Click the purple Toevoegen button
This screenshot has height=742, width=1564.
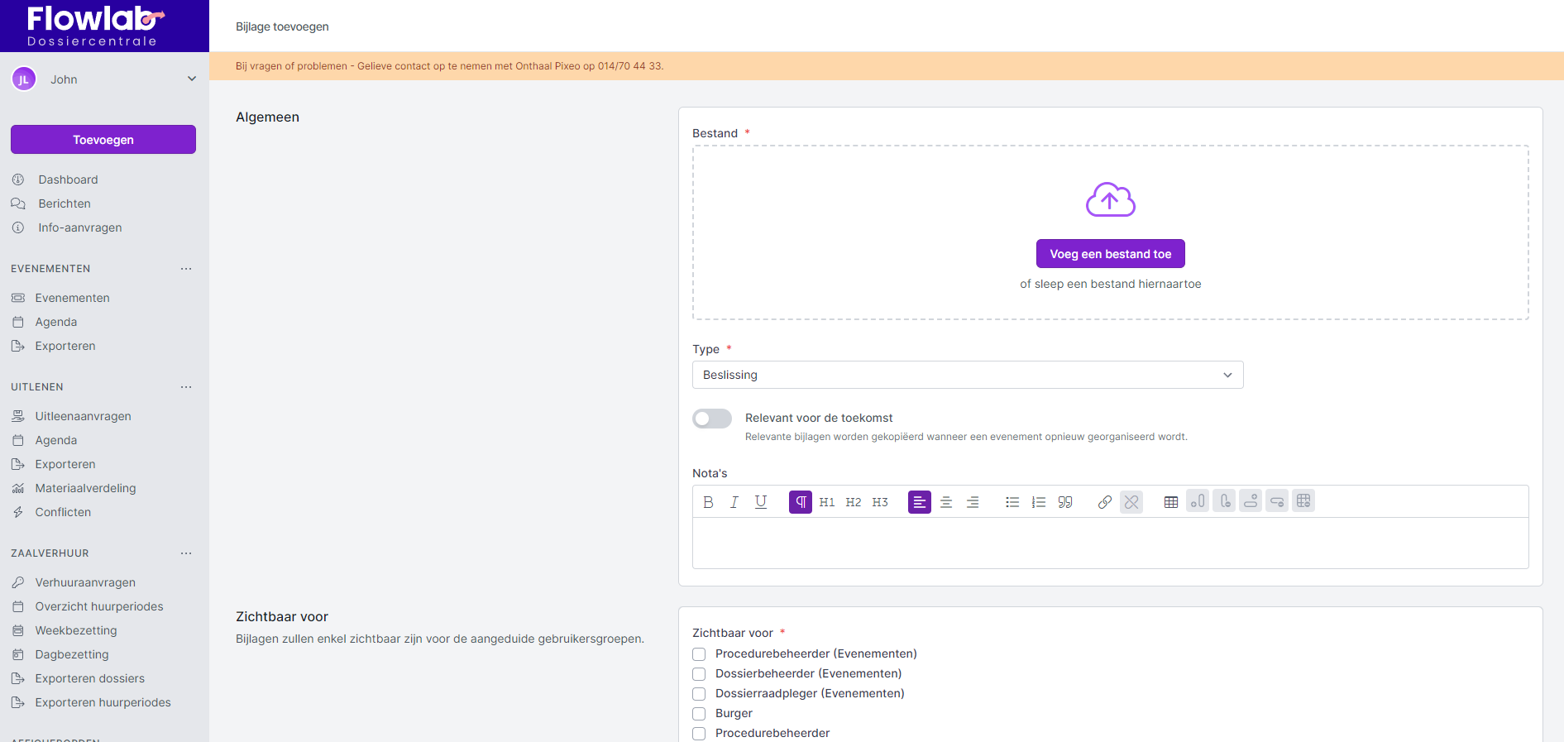point(103,140)
